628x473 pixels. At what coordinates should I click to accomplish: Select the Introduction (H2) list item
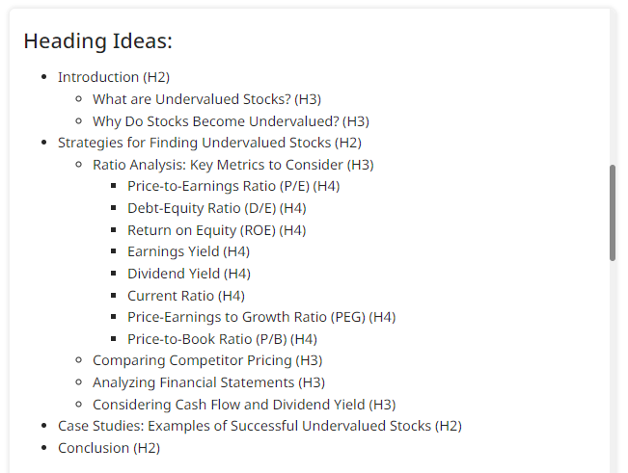pyautogui.click(x=114, y=77)
